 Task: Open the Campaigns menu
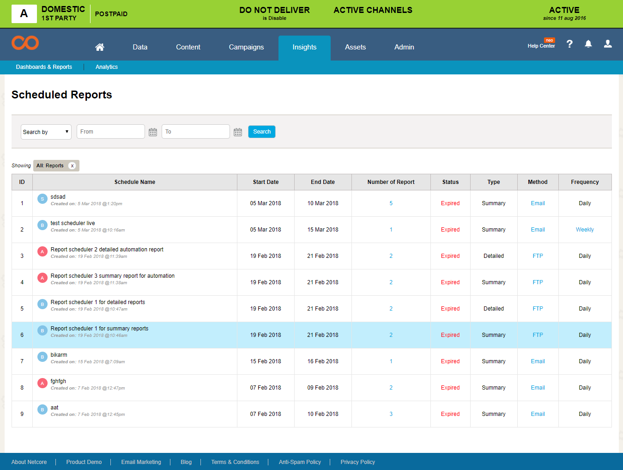247,47
